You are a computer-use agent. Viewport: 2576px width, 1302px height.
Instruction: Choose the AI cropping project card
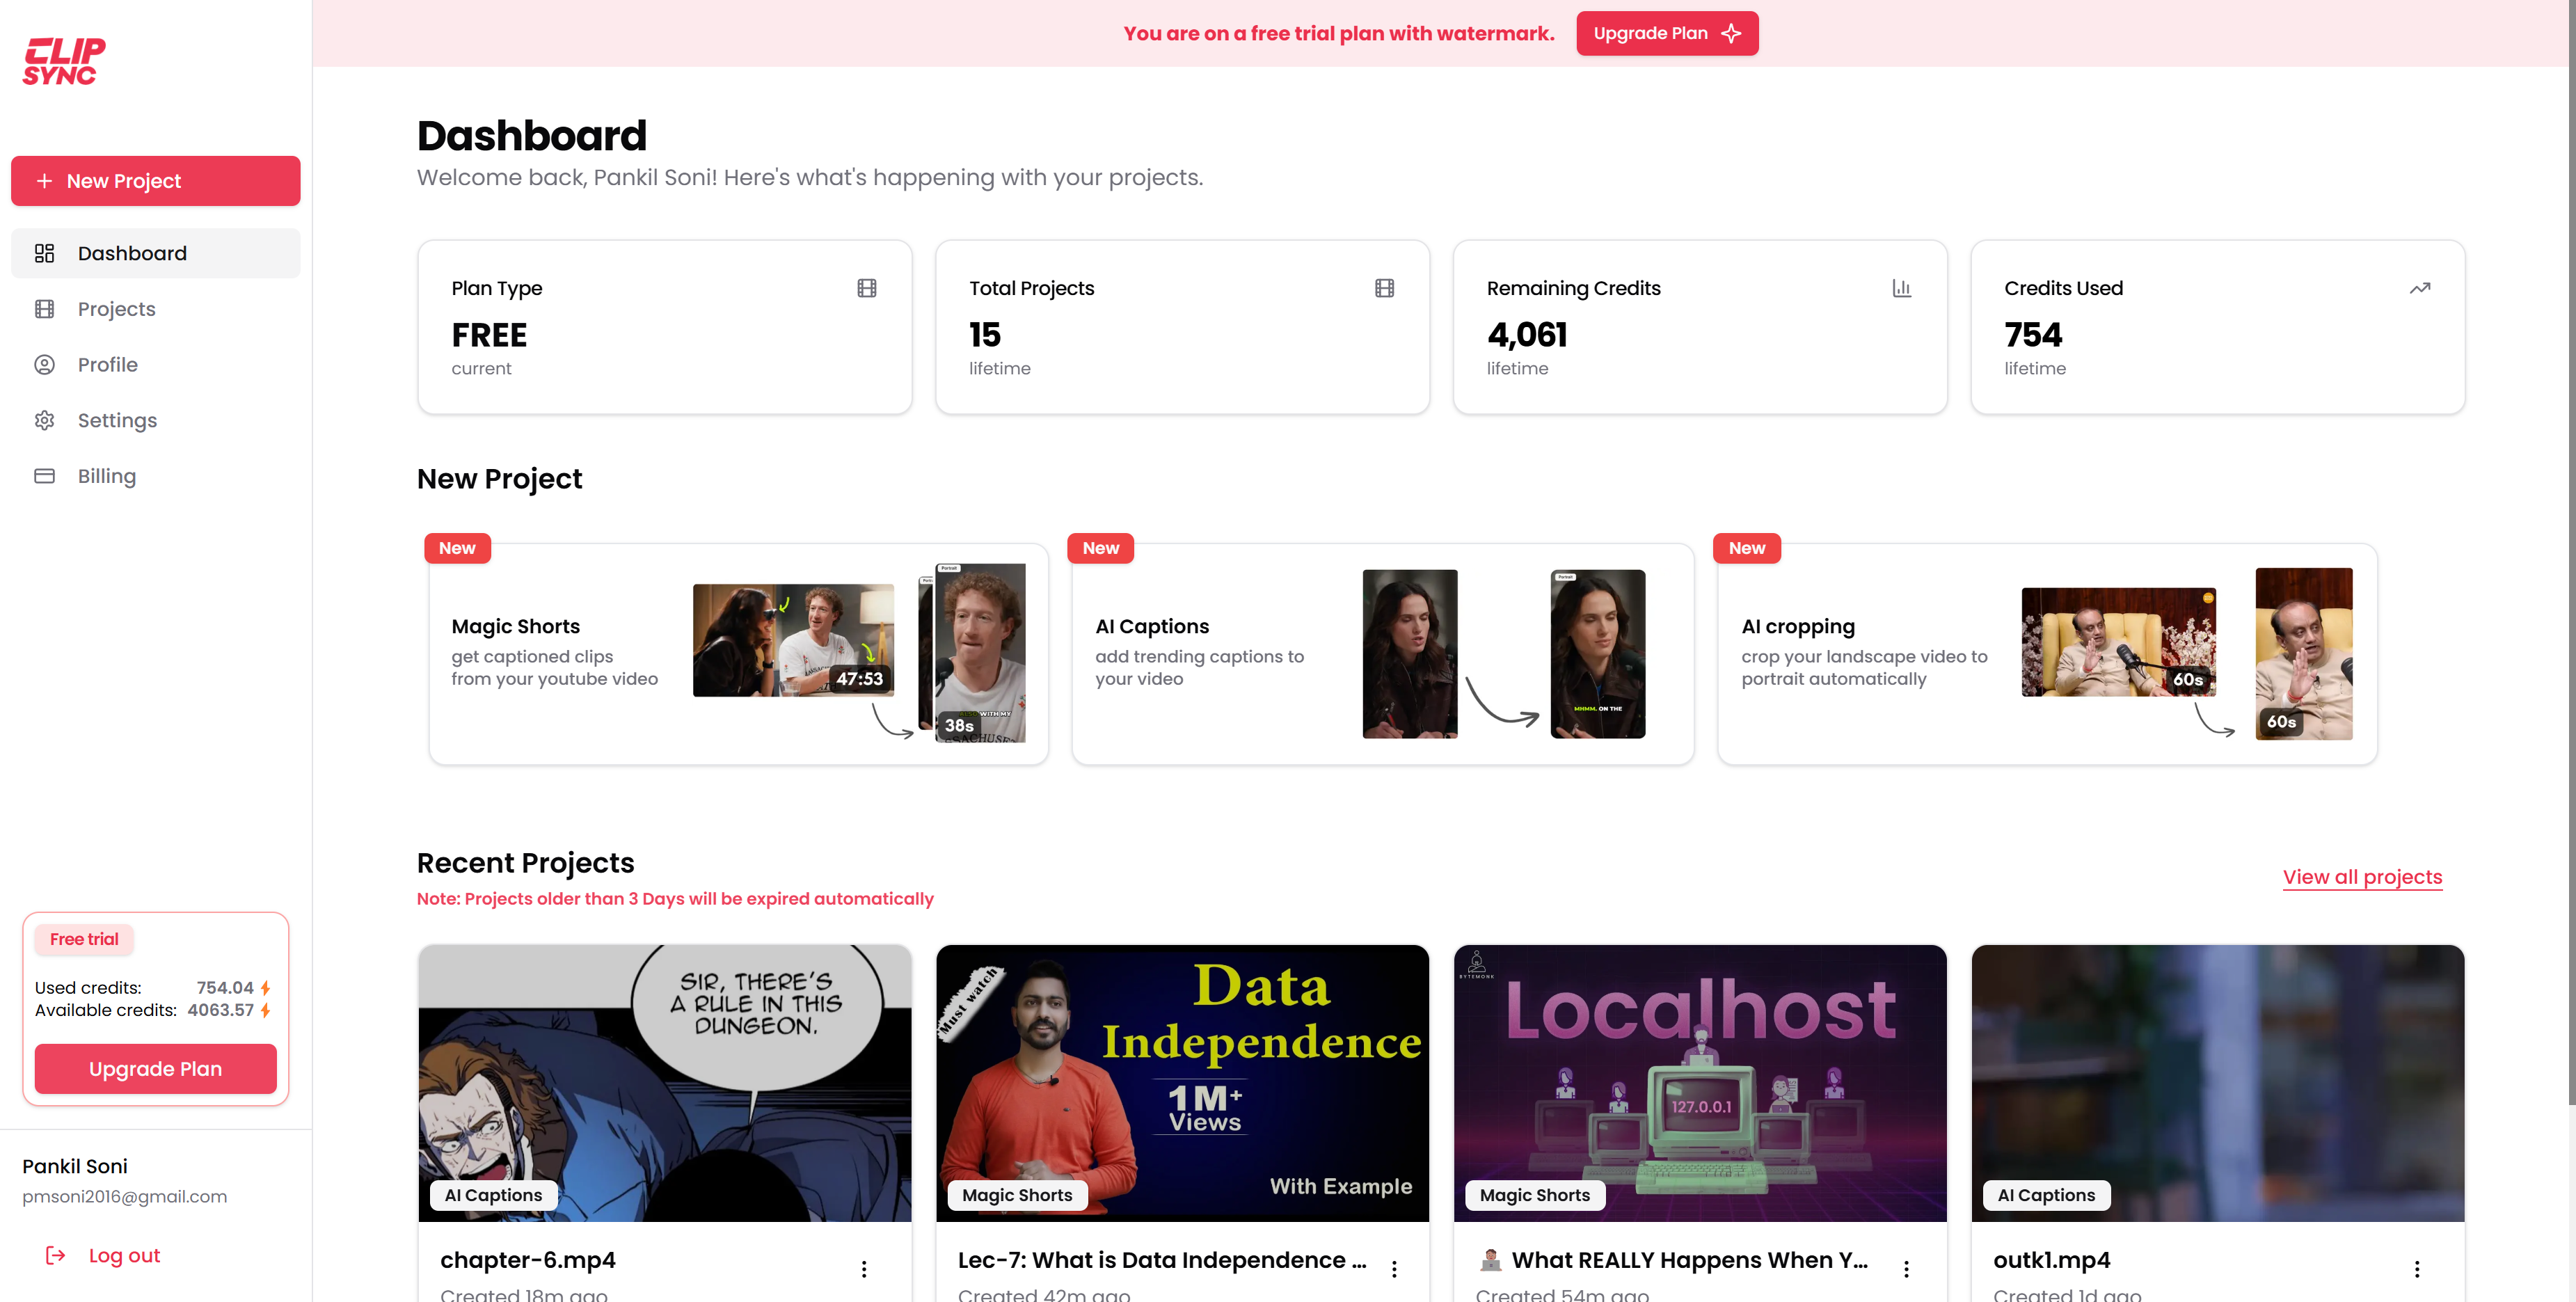click(x=2046, y=654)
